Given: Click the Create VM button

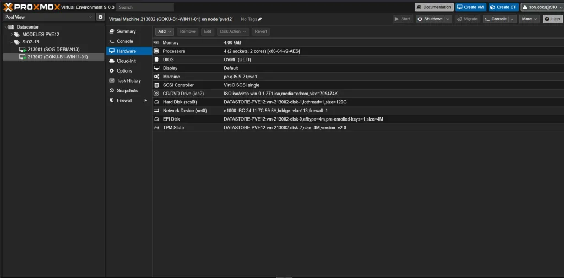Looking at the screenshot, I should (470, 7).
